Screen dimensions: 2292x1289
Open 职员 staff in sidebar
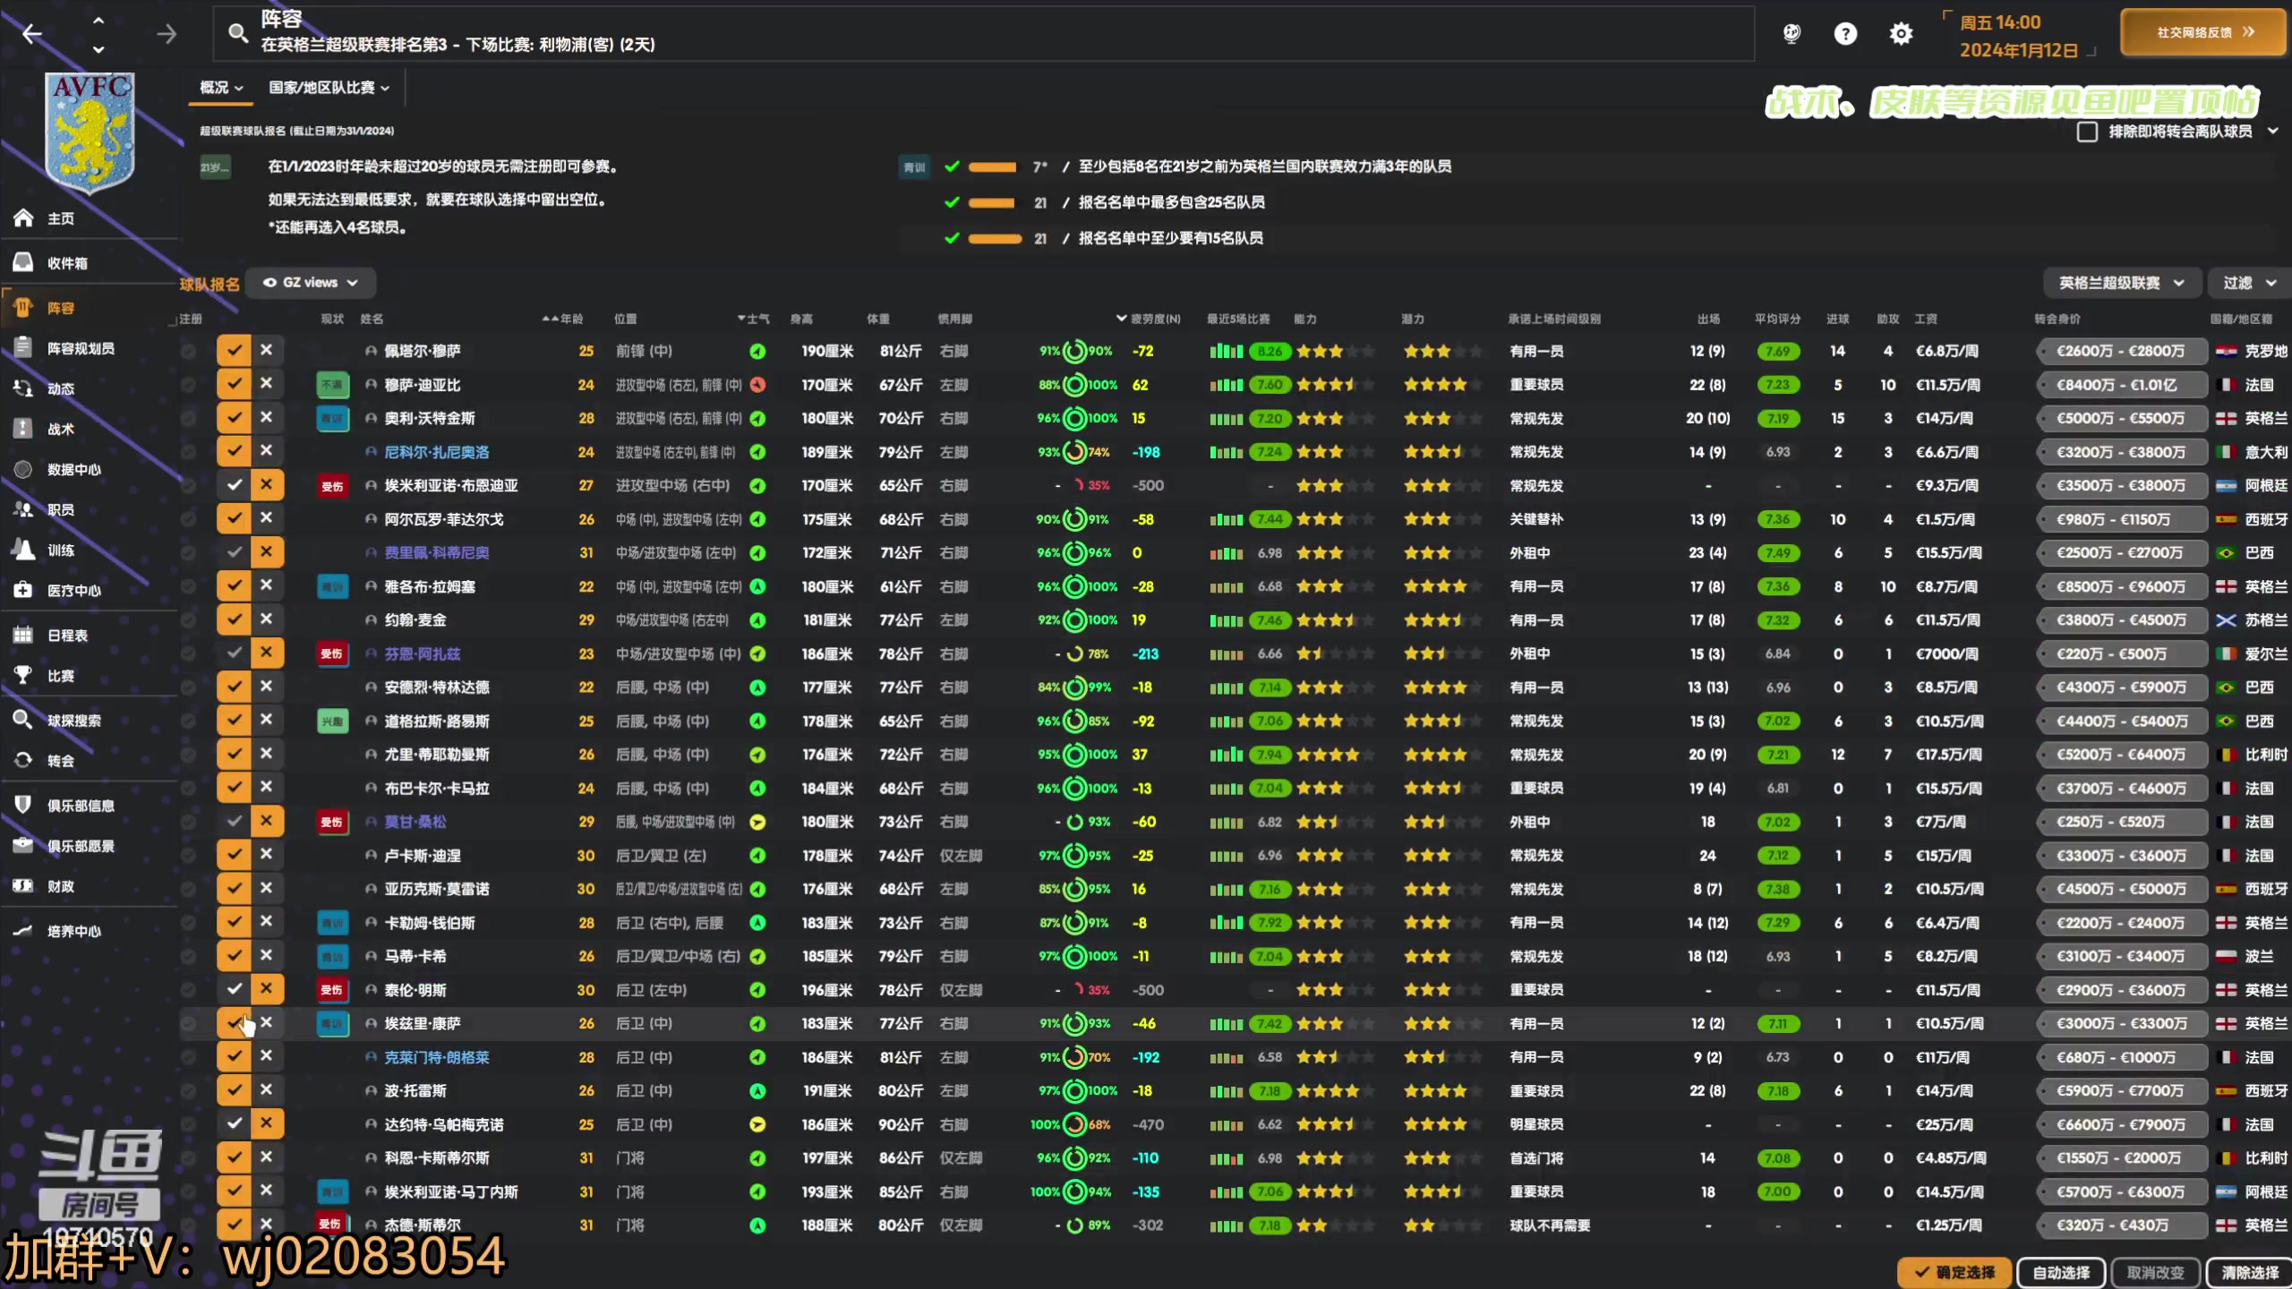[61, 509]
